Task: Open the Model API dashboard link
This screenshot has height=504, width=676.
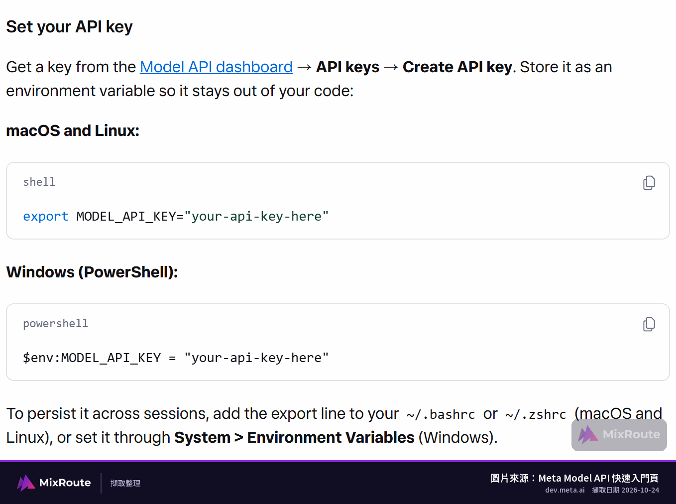Action: [x=216, y=67]
